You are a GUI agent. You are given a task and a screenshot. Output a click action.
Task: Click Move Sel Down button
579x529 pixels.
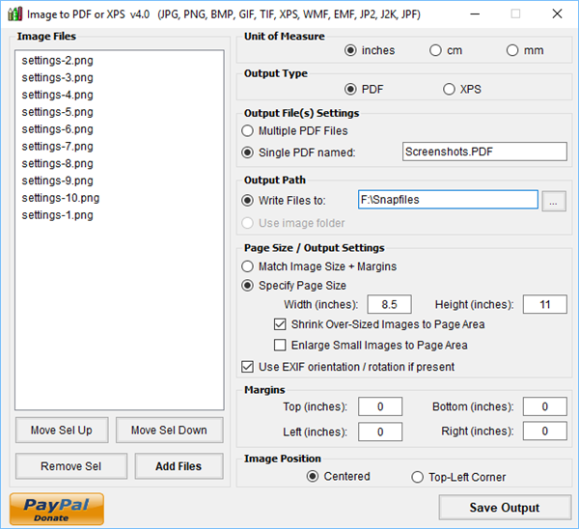click(x=170, y=430)
